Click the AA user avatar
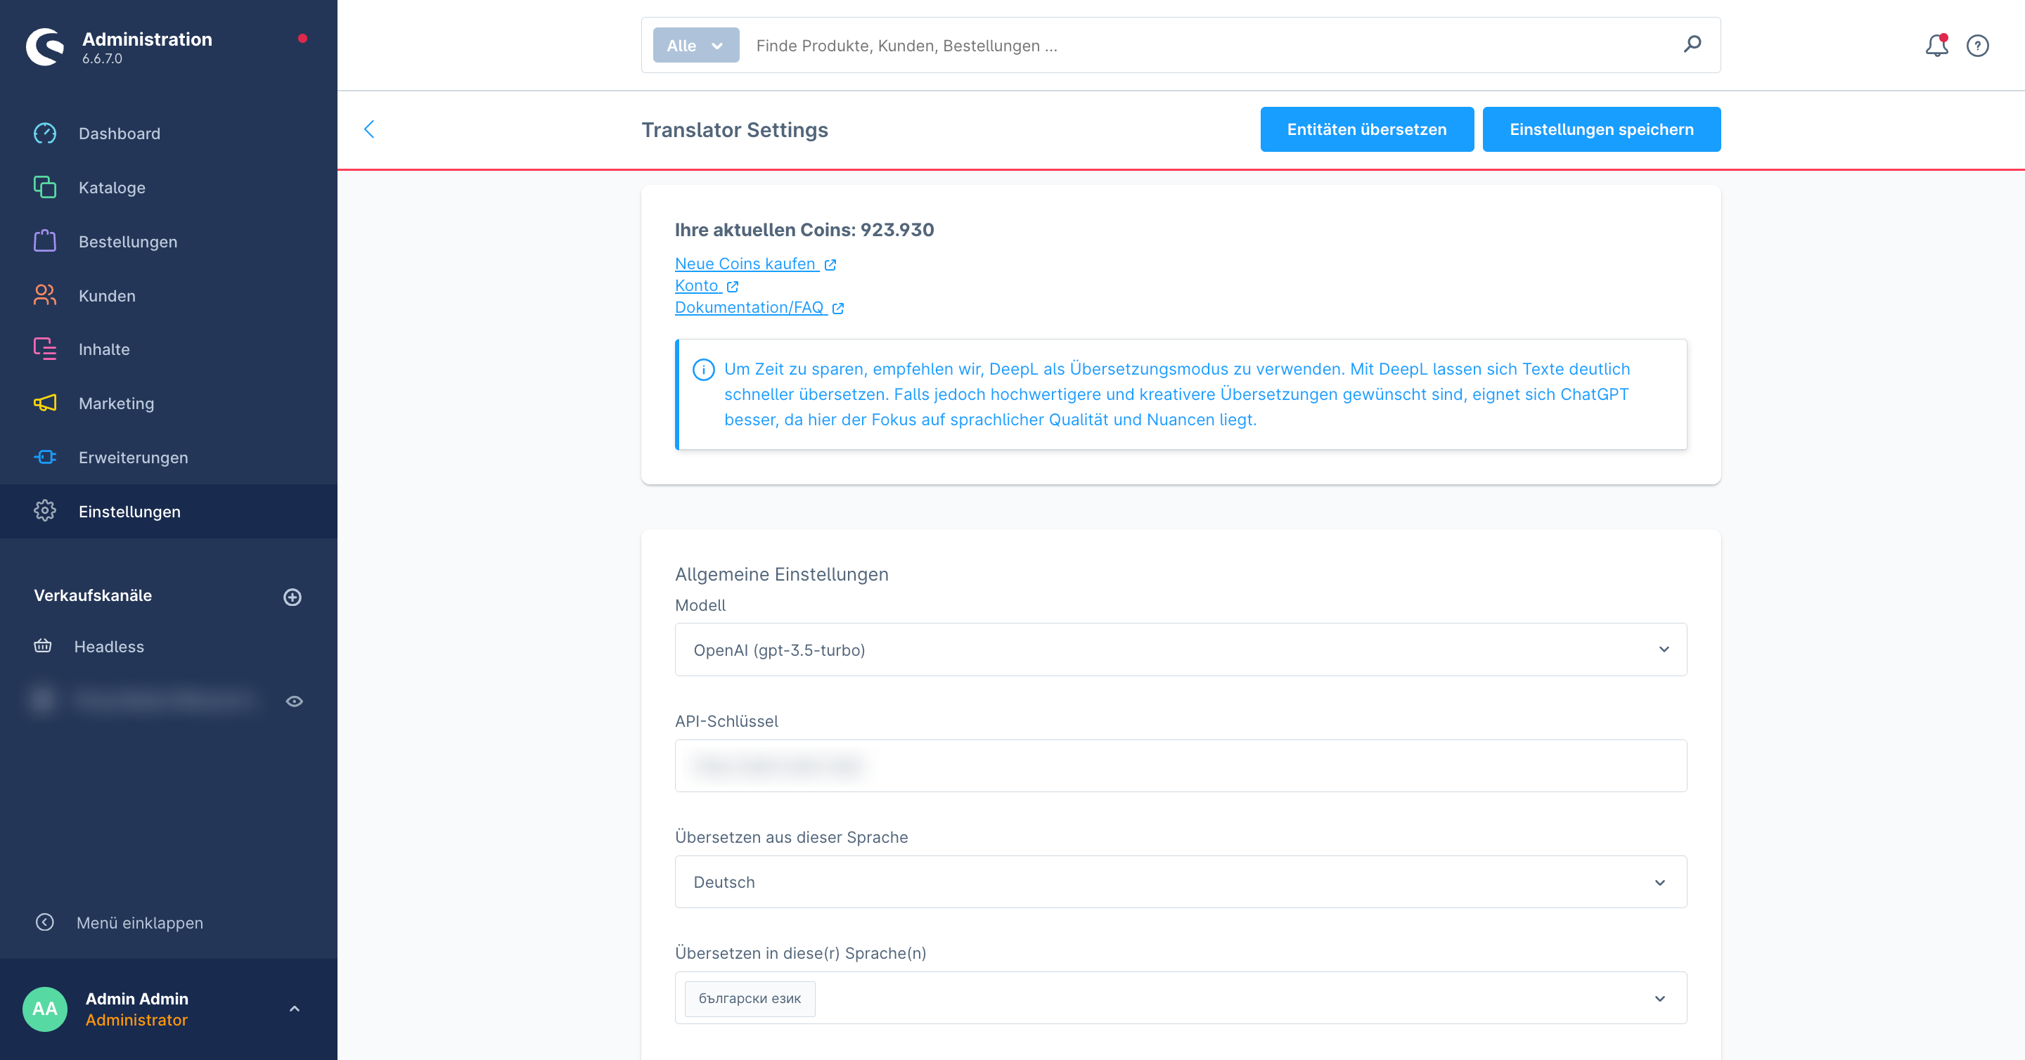Image resolution: width=2025 pixels, height=1060 pixels. (45, 1009)
